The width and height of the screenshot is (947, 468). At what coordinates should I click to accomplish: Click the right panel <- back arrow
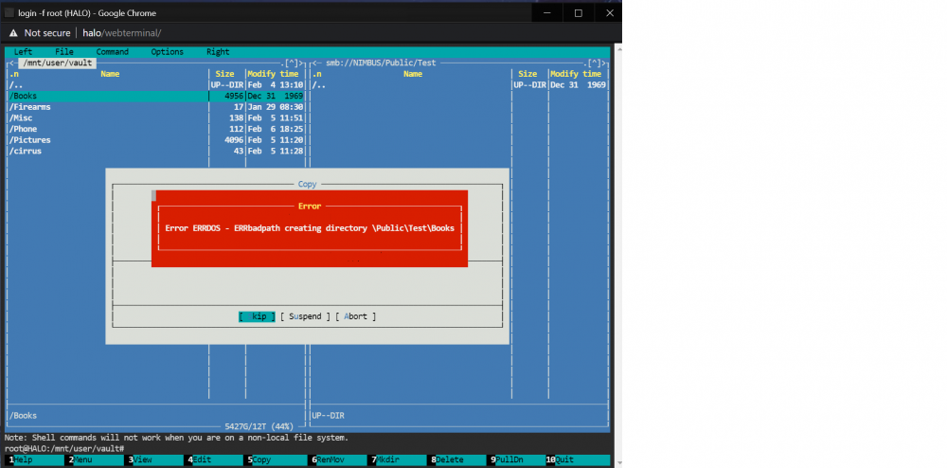pyautogui.click(x=316, y=63)
